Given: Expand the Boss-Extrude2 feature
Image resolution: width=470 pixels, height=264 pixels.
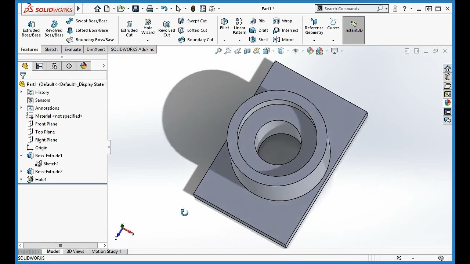Looking at the screenshot, I should 21,172.
